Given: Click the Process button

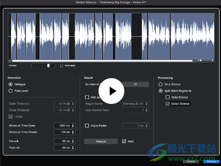Looking at the screenshot, I should [x=211, y=161].
